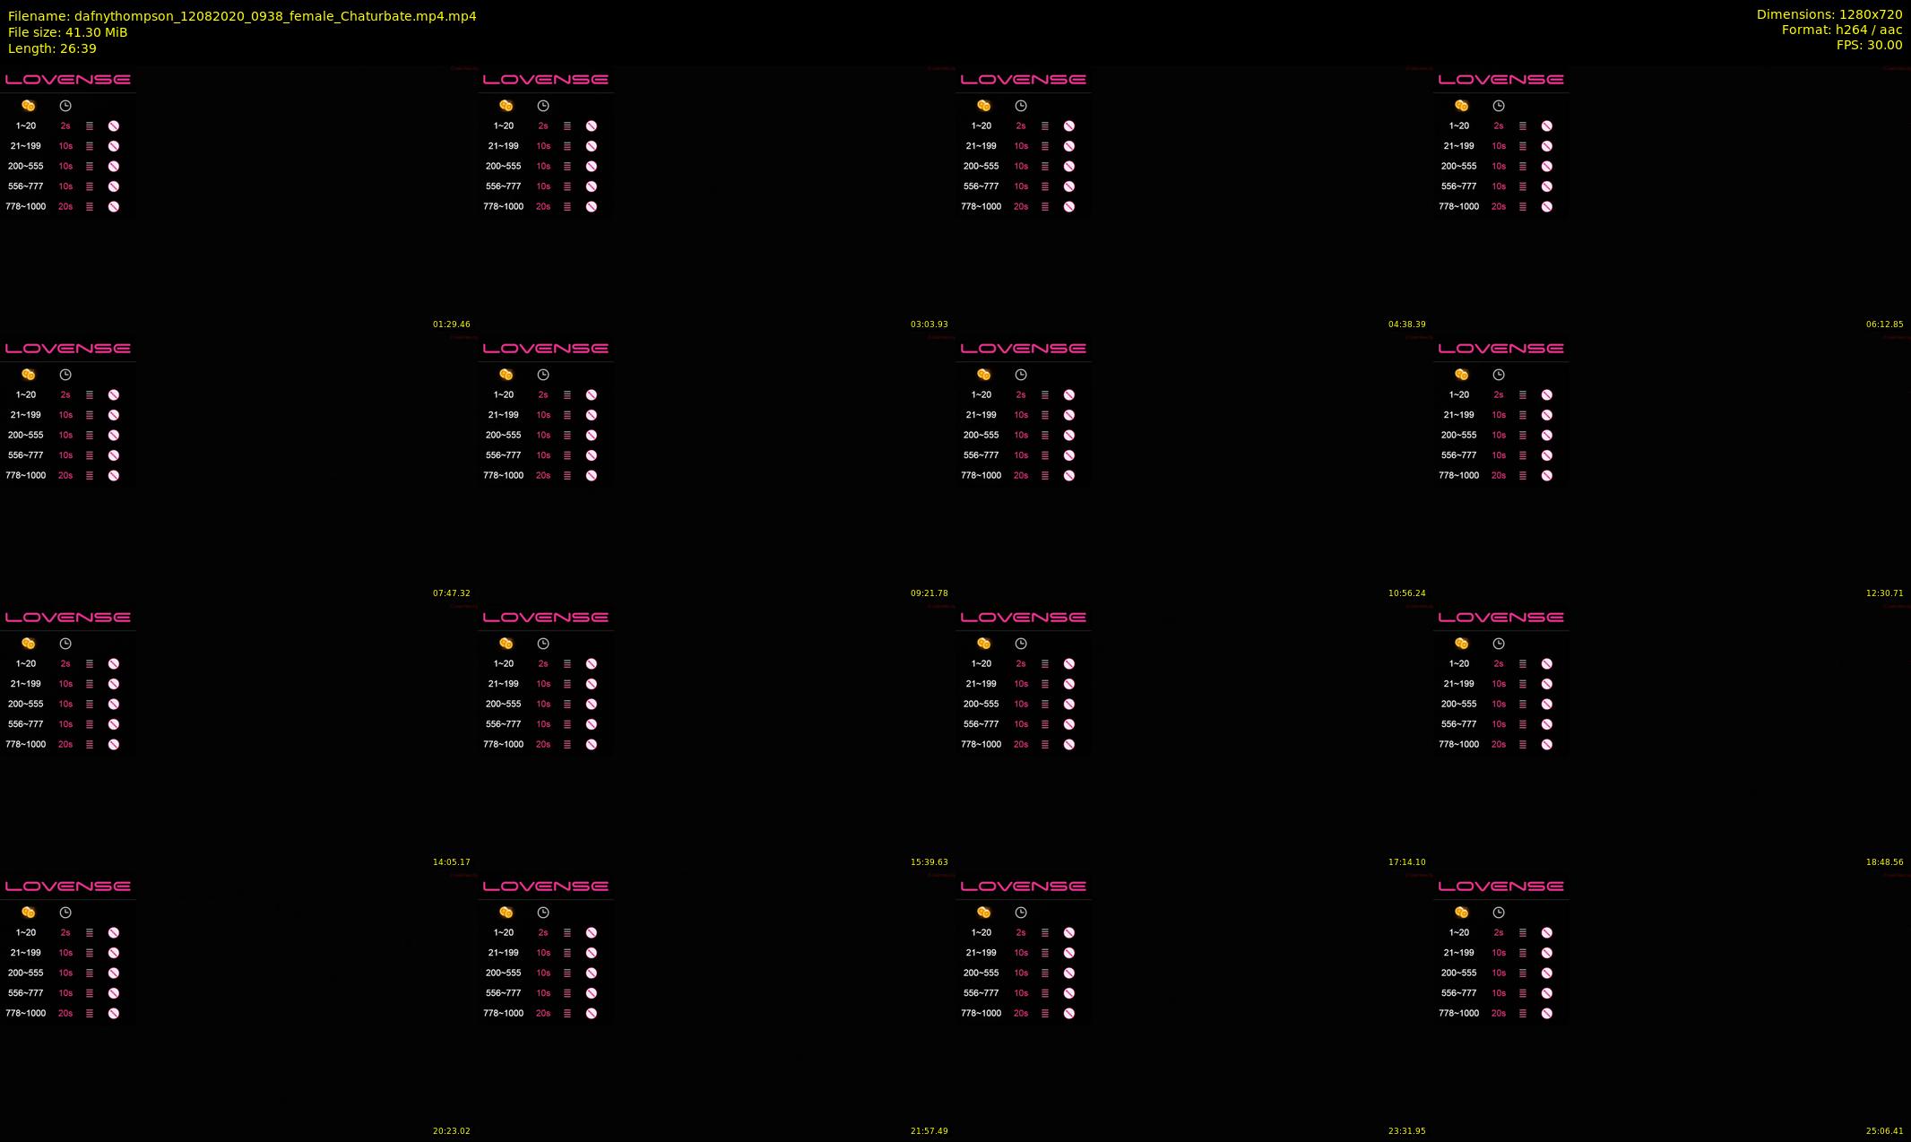The image size is (1911, 1142).
Task: Click the coins icon in the 01:29.46 frame
Action: pos(29,106)
